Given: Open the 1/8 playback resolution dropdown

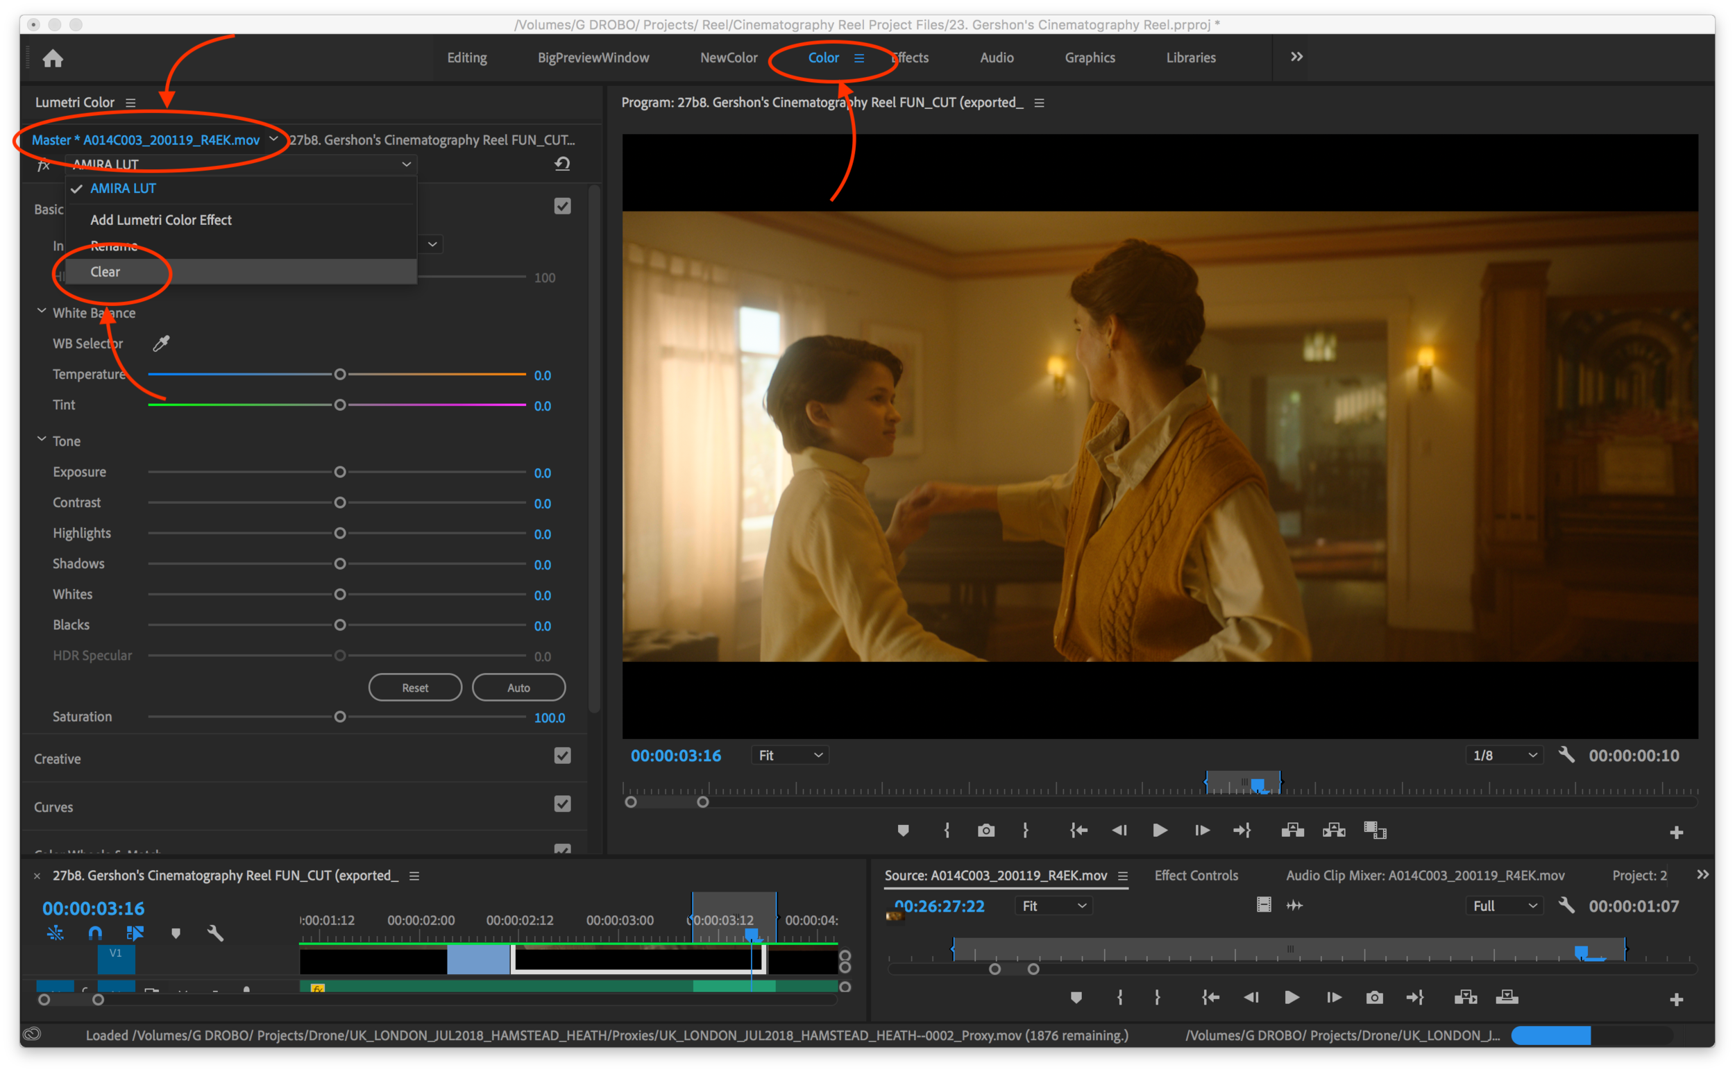Looking at the screenshot, I should pyautogui.click(x=1504, y=755).
